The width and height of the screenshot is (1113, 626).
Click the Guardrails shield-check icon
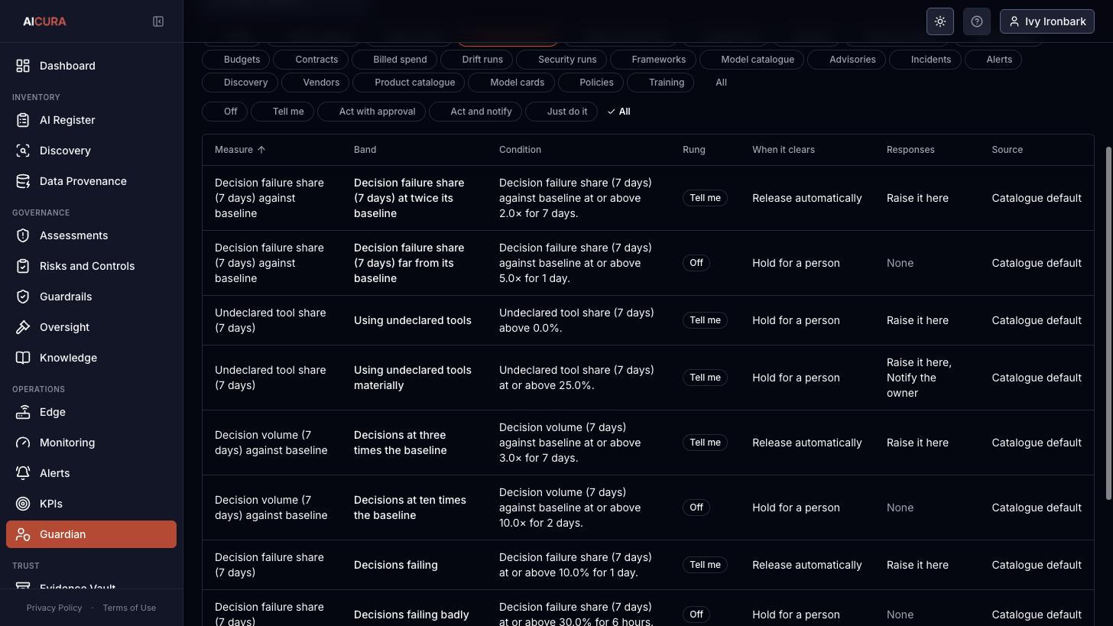tap(23, 297)
